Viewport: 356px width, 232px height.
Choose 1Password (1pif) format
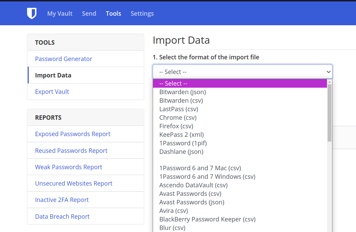coord(240,143)
